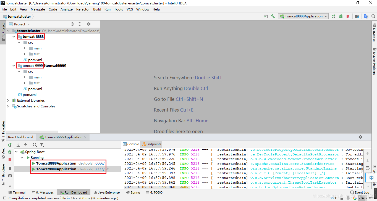377x201 pixels.
Task: Open the Build menu
Action: [x=97, y=9]
